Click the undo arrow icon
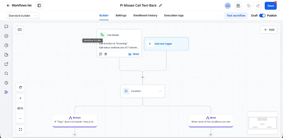 pos(249,6)
